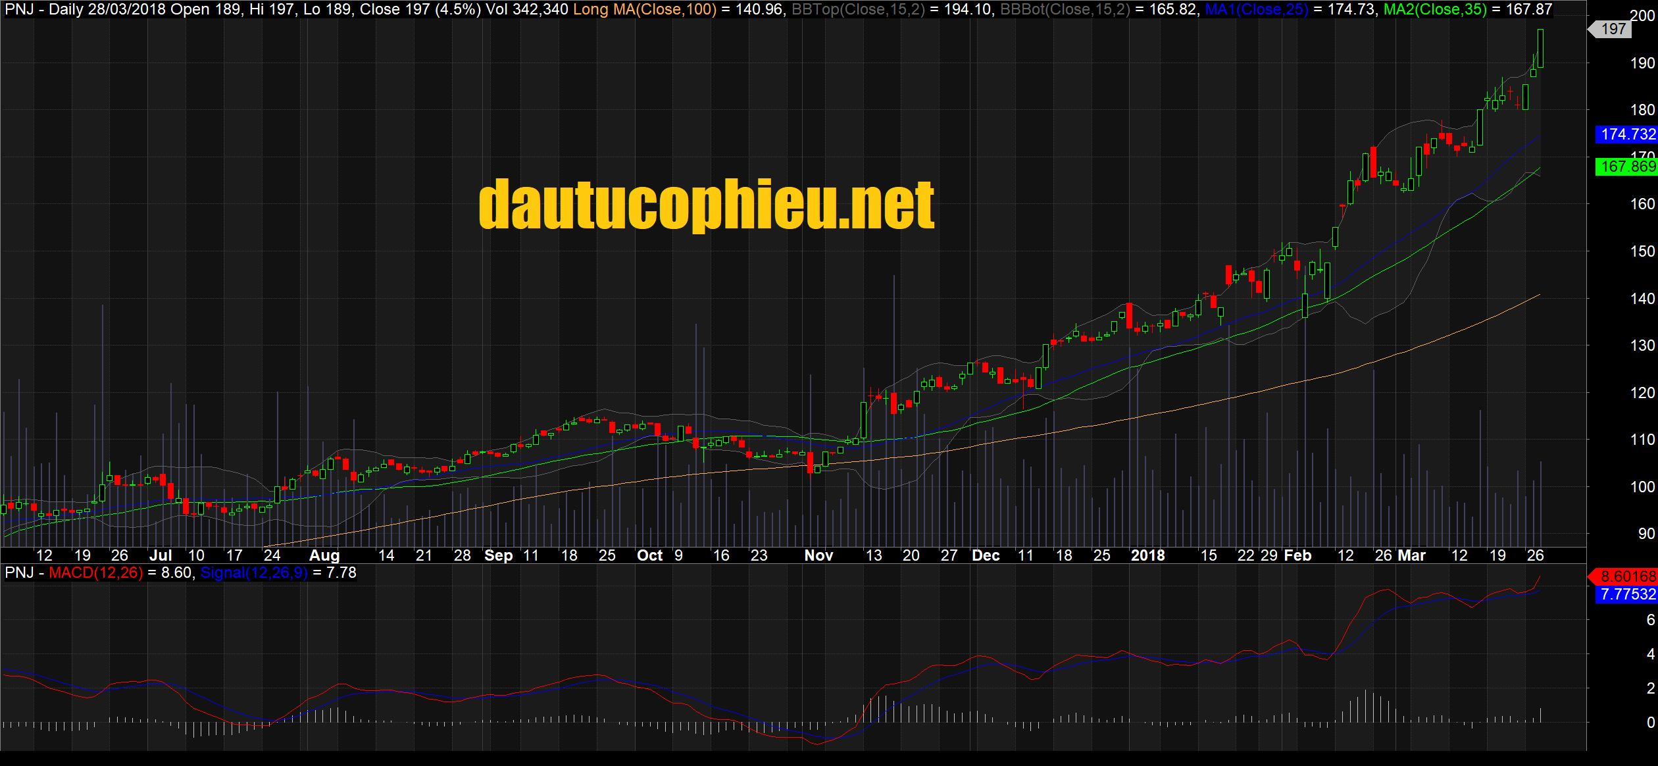Click the Long MA(Close,100) indicator label

(644, 9)
